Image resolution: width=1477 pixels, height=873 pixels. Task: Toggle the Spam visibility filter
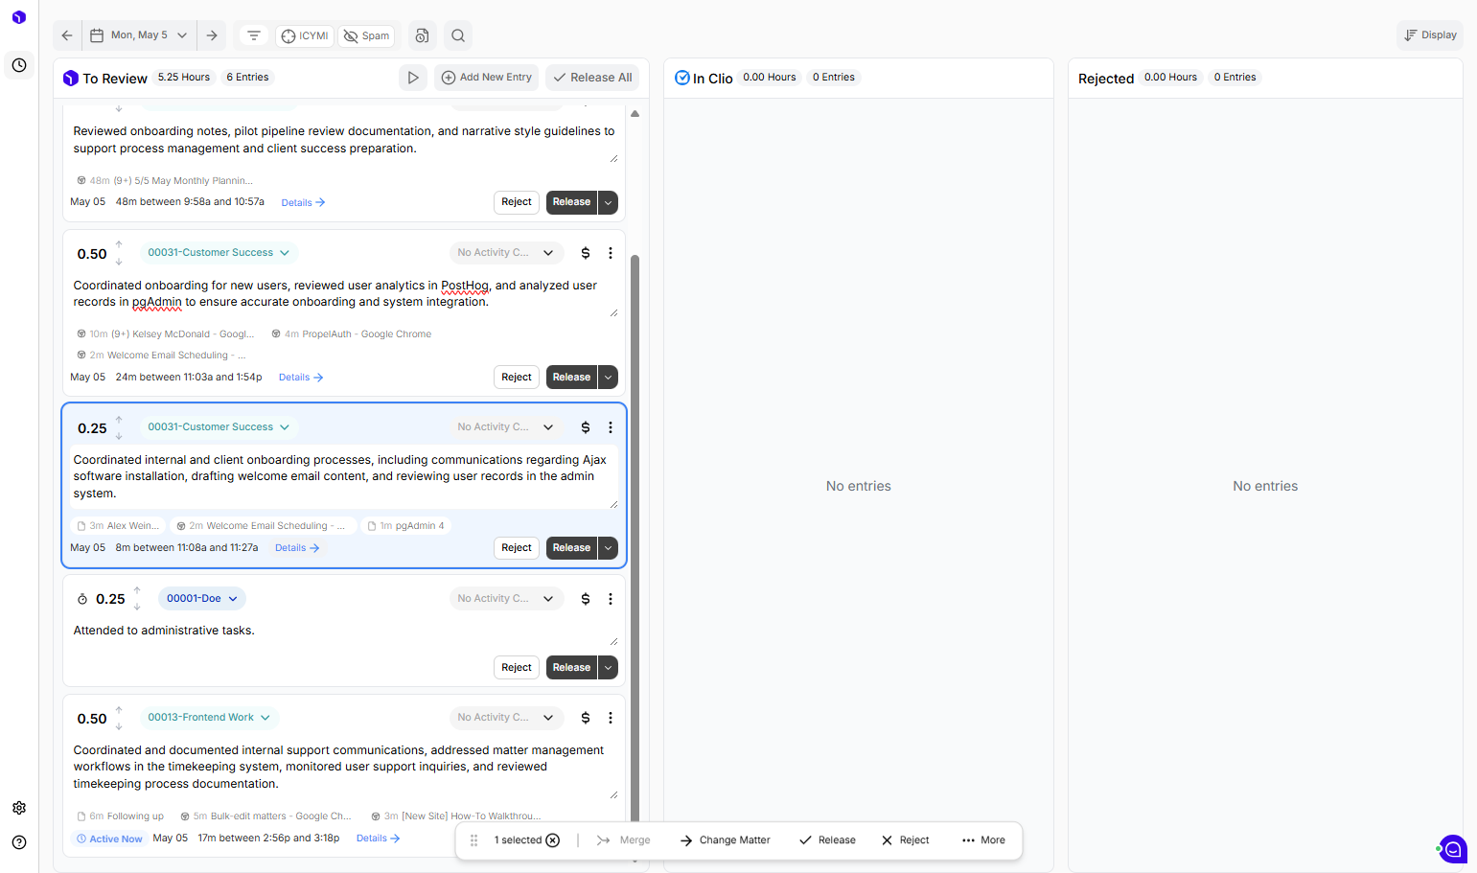pos(367,35)
